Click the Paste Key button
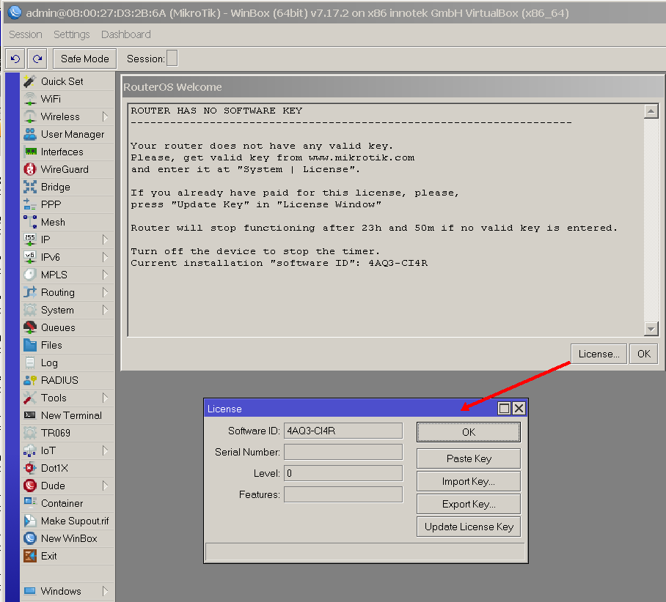666x602 pixels. (x=469, y=458)
